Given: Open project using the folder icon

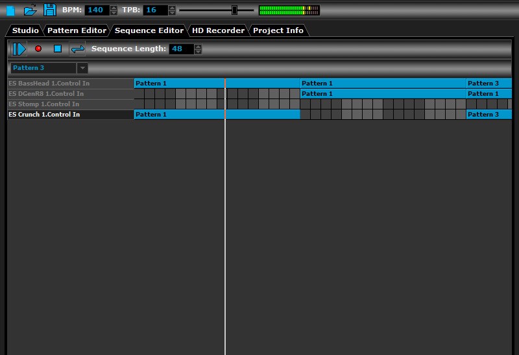Looking at the screenshot, I should pos(30,10).
